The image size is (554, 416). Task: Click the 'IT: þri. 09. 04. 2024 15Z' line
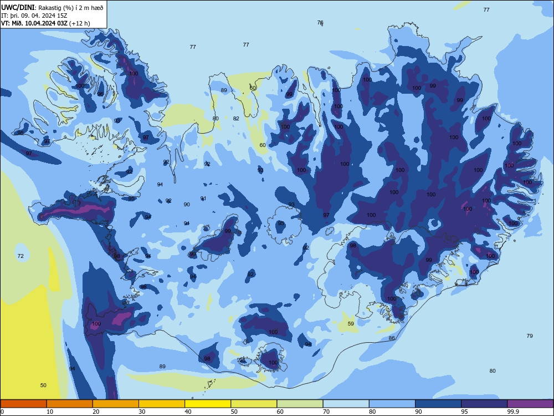[34, 16]
